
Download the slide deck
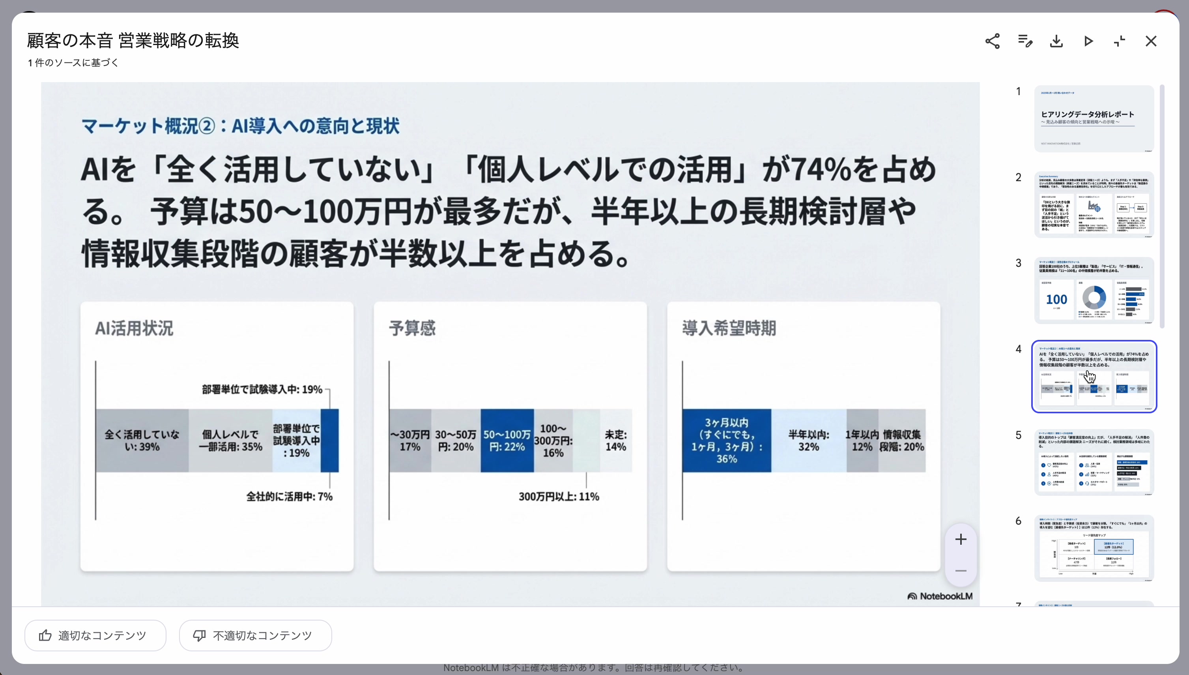tap(1056, 41)
